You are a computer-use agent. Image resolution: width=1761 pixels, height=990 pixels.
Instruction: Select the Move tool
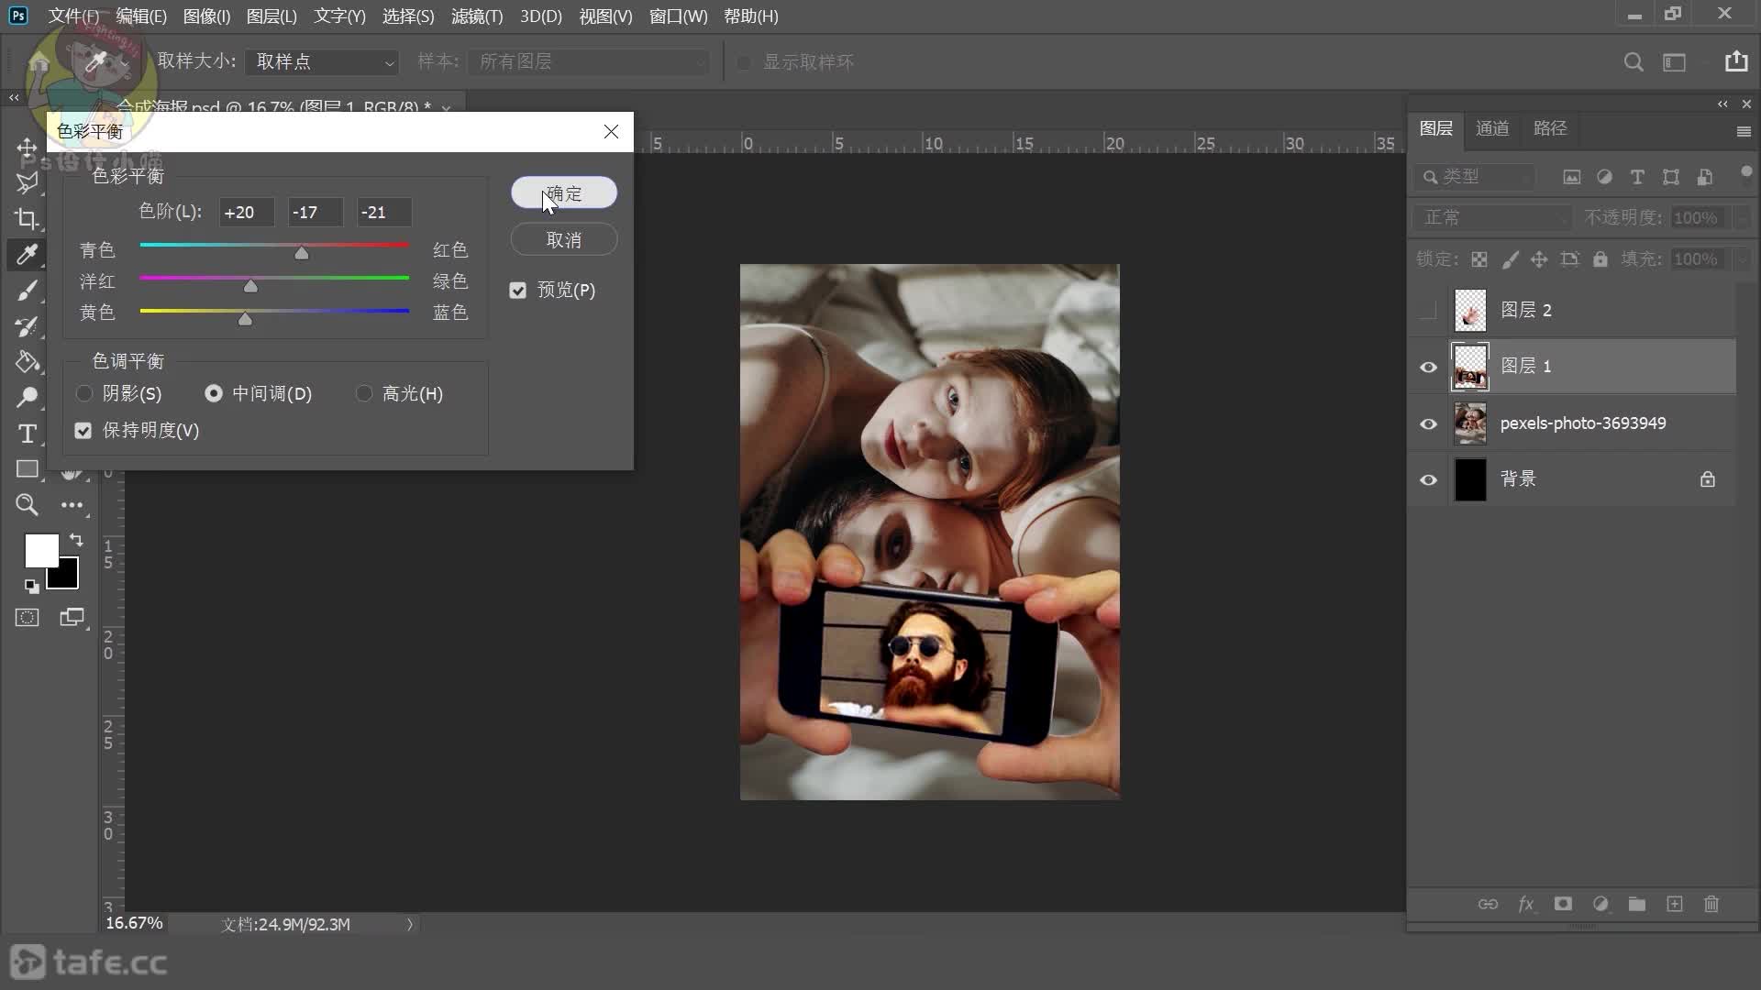[27, 148]
